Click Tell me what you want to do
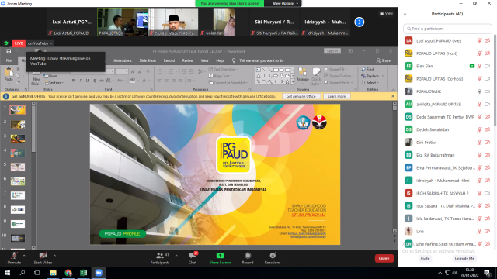Image resolution: width=497 pixels, height=279 pixels. pos(261,60)
